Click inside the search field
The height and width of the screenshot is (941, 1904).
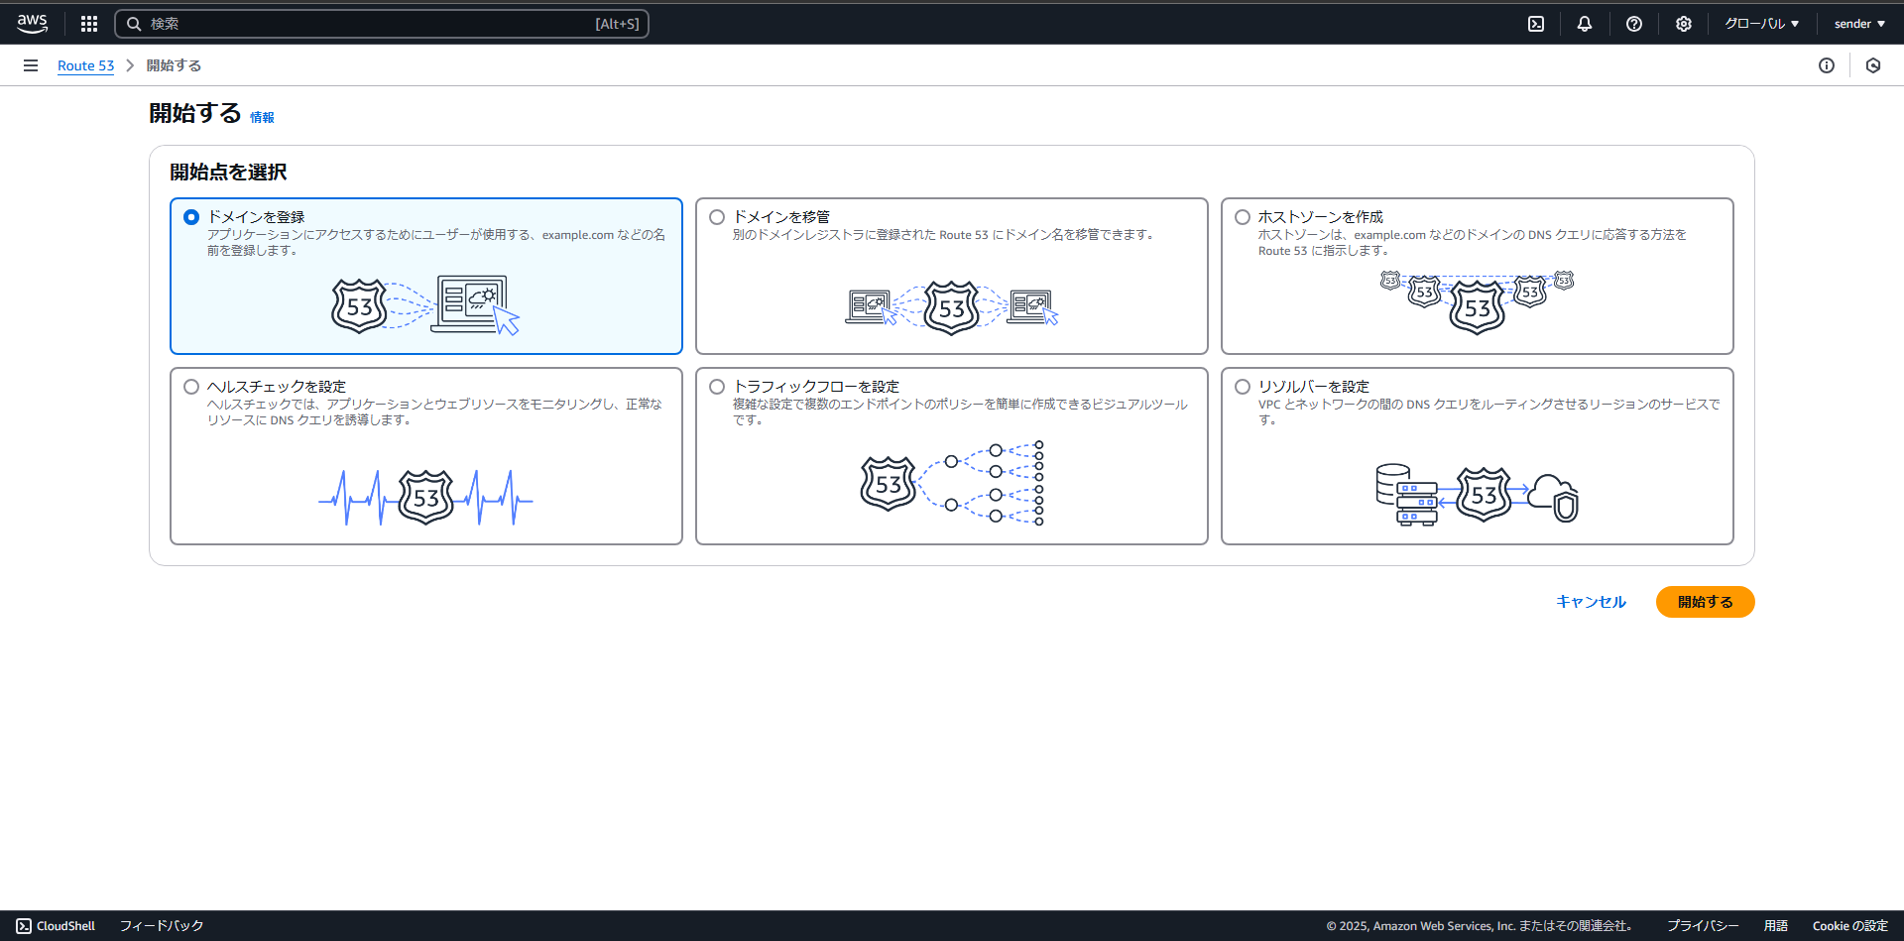[x=382, y=23]
